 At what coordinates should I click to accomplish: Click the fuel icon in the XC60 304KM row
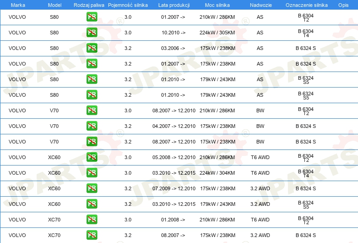click(x=92, y=172)
